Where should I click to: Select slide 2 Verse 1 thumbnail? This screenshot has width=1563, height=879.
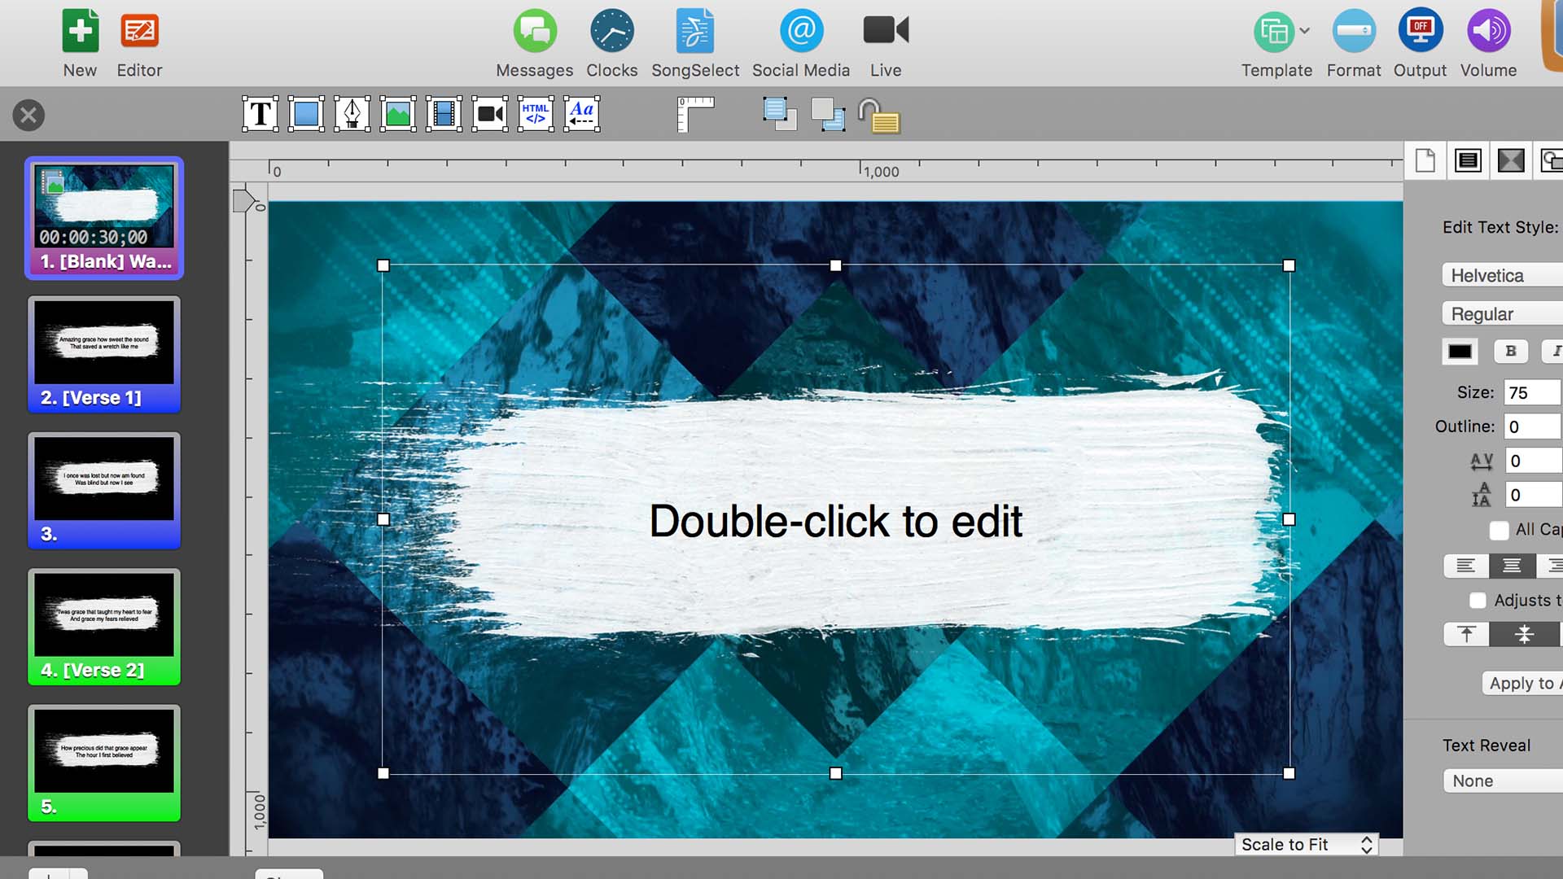pos(104,355)
